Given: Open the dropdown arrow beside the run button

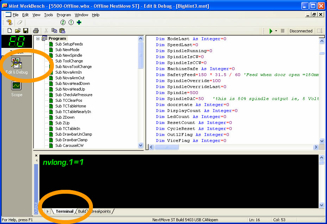Looking at the screenshot, I should coord(276,31).
